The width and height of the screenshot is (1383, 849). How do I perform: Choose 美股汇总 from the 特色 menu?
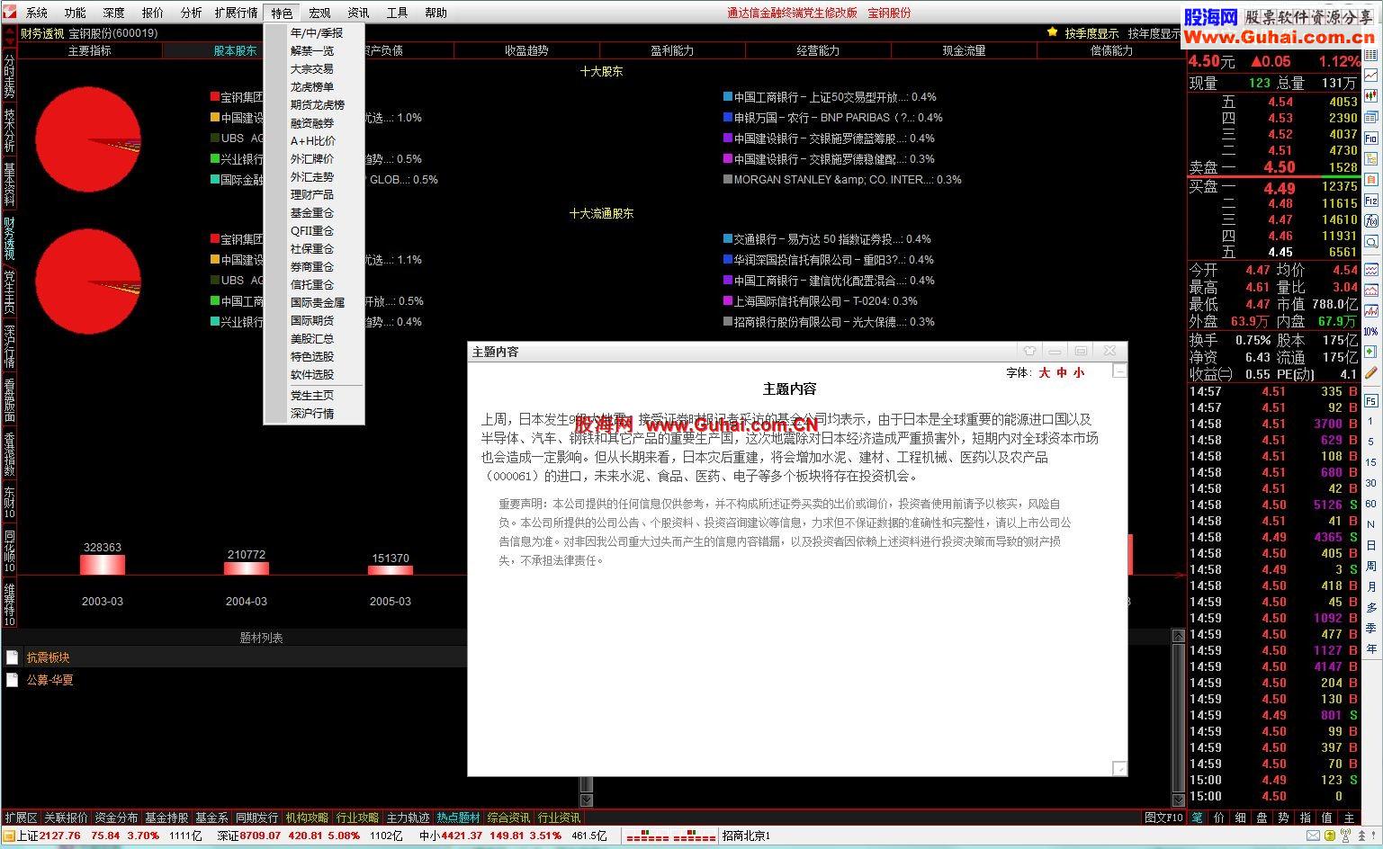coord(312,339)
